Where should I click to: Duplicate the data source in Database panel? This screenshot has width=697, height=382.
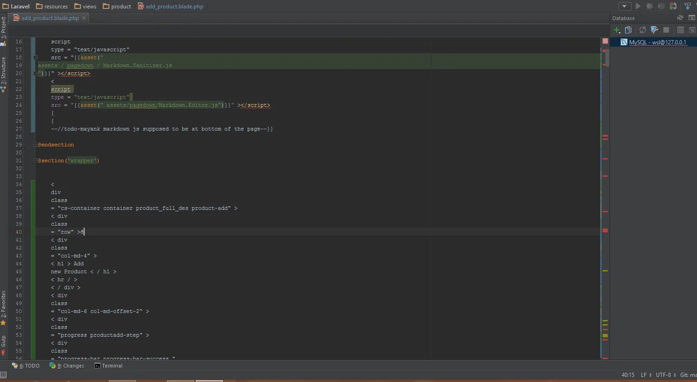click(x=628, y=30)
